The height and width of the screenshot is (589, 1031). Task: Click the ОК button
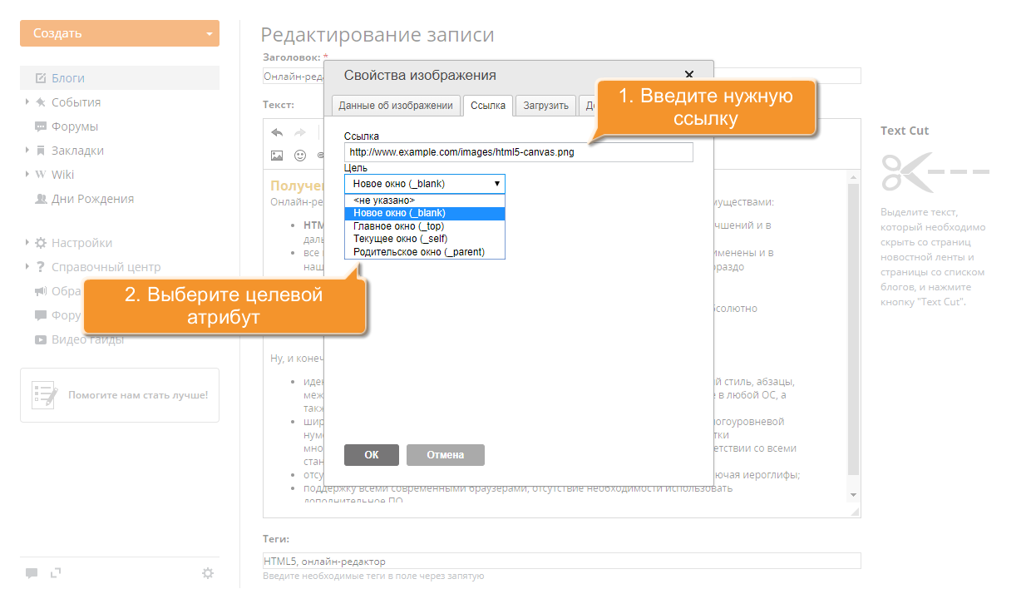(371, 455)
